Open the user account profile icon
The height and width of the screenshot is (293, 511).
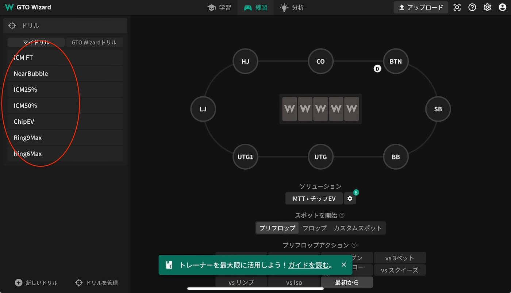coord(502,7)
